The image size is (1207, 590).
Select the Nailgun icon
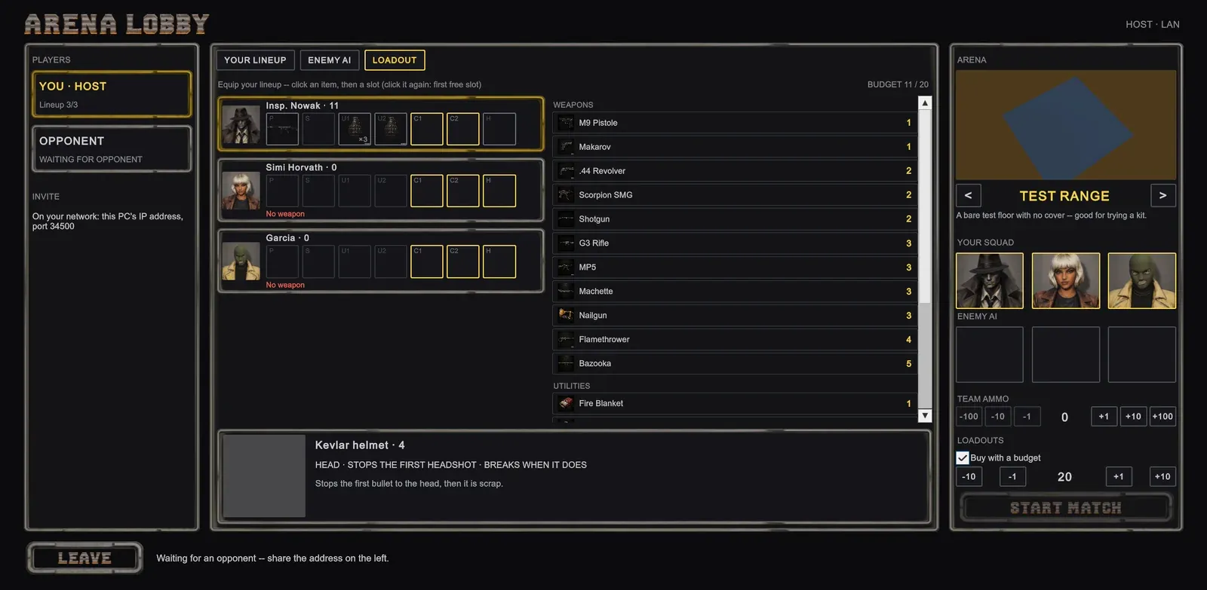(x=566, y=316)
